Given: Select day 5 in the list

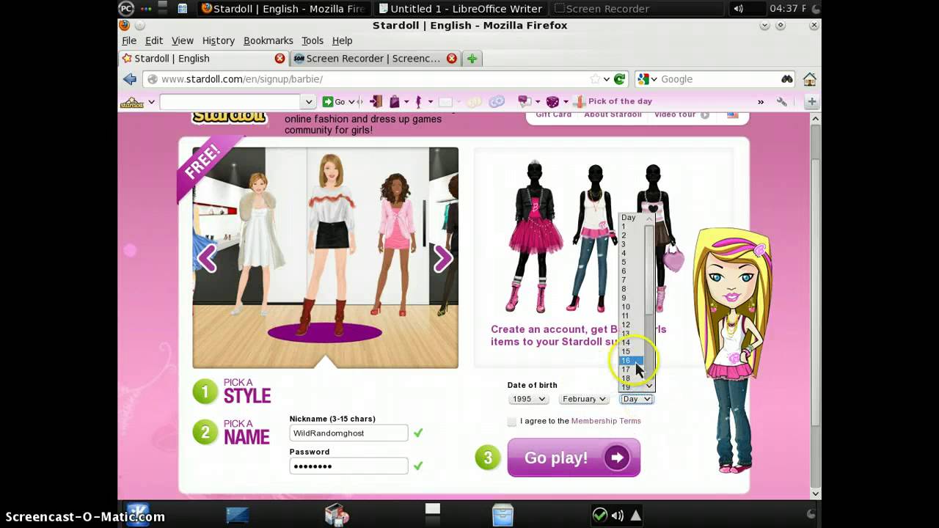Looking at the screenshot, I should coord(632,263).
